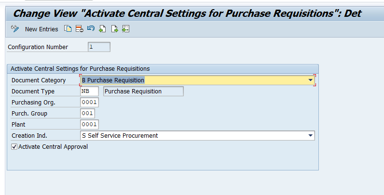
Task: Toggle Display/Change mode glasses-pencil icon
Action: coord(15,29)
